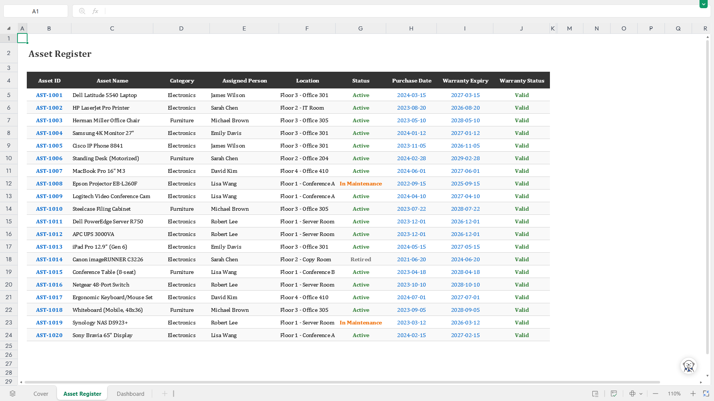Click asset ID AST-1020
This screenshot has width=714, height=401.
click(x=49, y=335)
